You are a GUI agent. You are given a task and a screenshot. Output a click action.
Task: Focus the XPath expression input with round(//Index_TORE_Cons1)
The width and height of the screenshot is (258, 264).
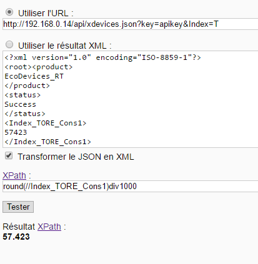tap(131, 186)
